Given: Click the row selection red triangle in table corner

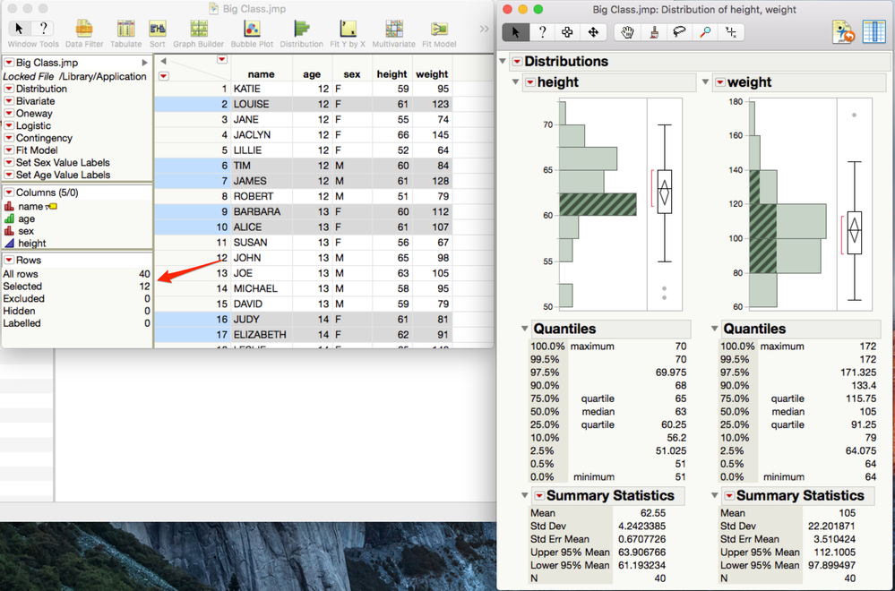Looking at the screenshot, I should [164, 76].
